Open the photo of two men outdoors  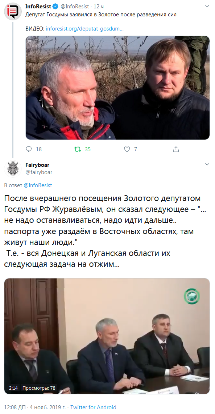(x=117, y=88)
